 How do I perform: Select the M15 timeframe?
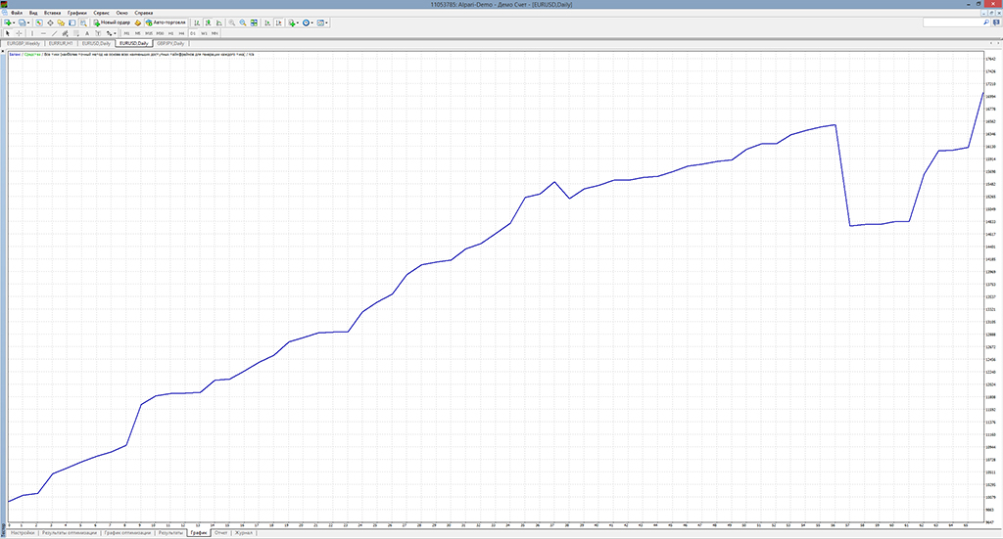click(149, 33)
